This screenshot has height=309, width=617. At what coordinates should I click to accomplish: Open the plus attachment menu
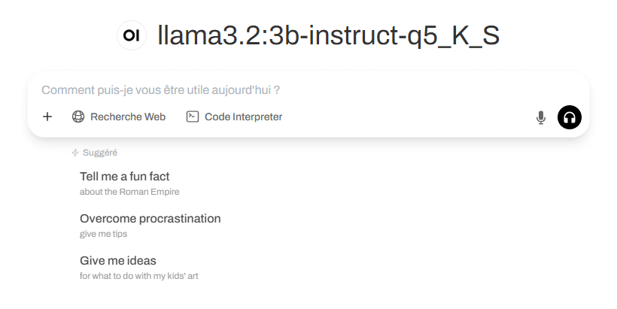(x=47, y=117)
